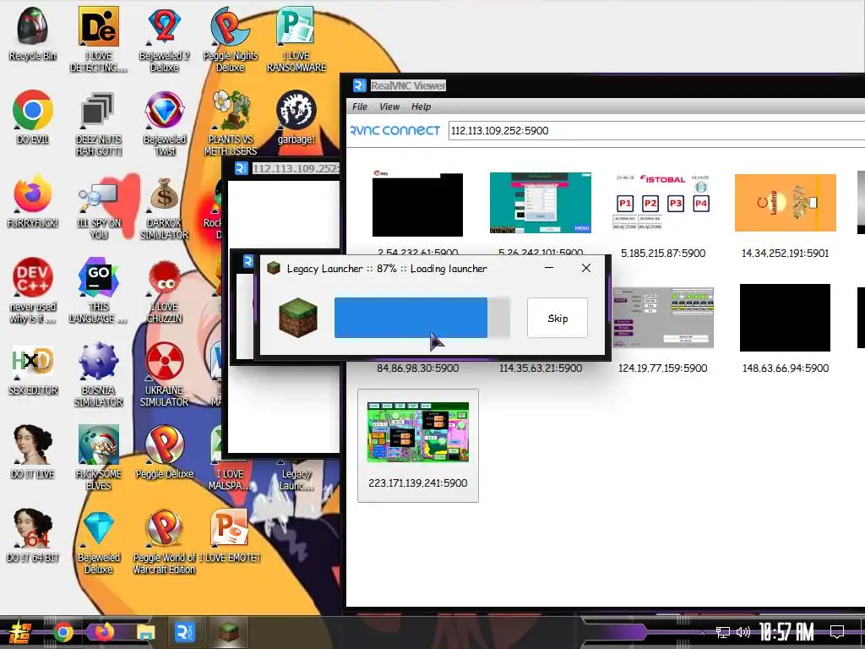
Task: Minimize the Legacy Launcher loading dialog
Action: tap(548, 268)
